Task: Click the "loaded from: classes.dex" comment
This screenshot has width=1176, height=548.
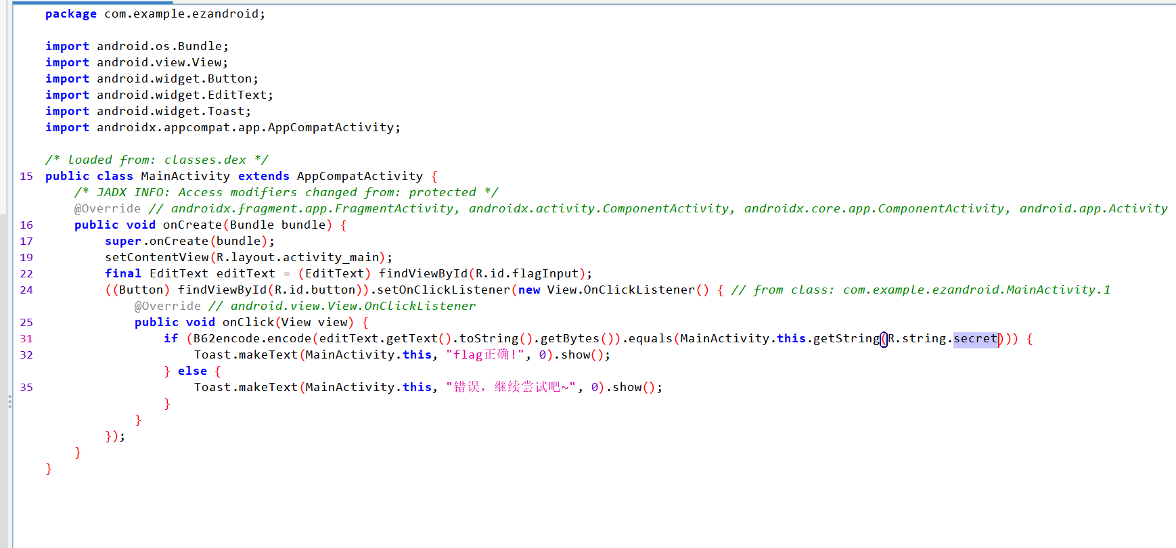Action: point(156,160)
